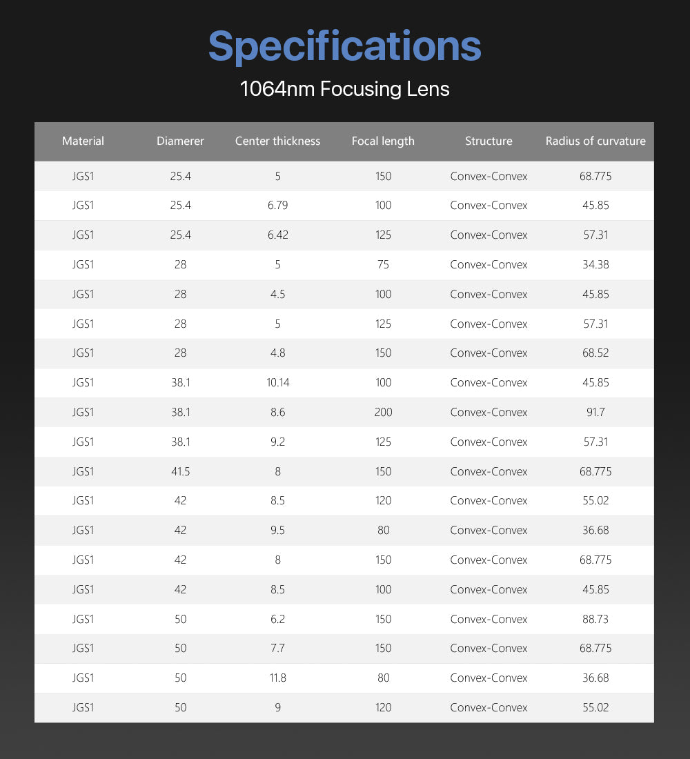Select the Material column header
This screenshot has width=690, height=759.
[x=83, y=141]
